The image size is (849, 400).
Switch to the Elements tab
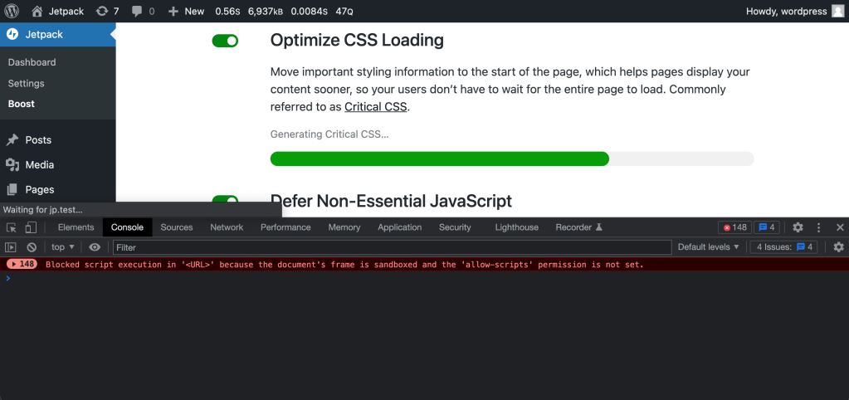click(76, 227)
